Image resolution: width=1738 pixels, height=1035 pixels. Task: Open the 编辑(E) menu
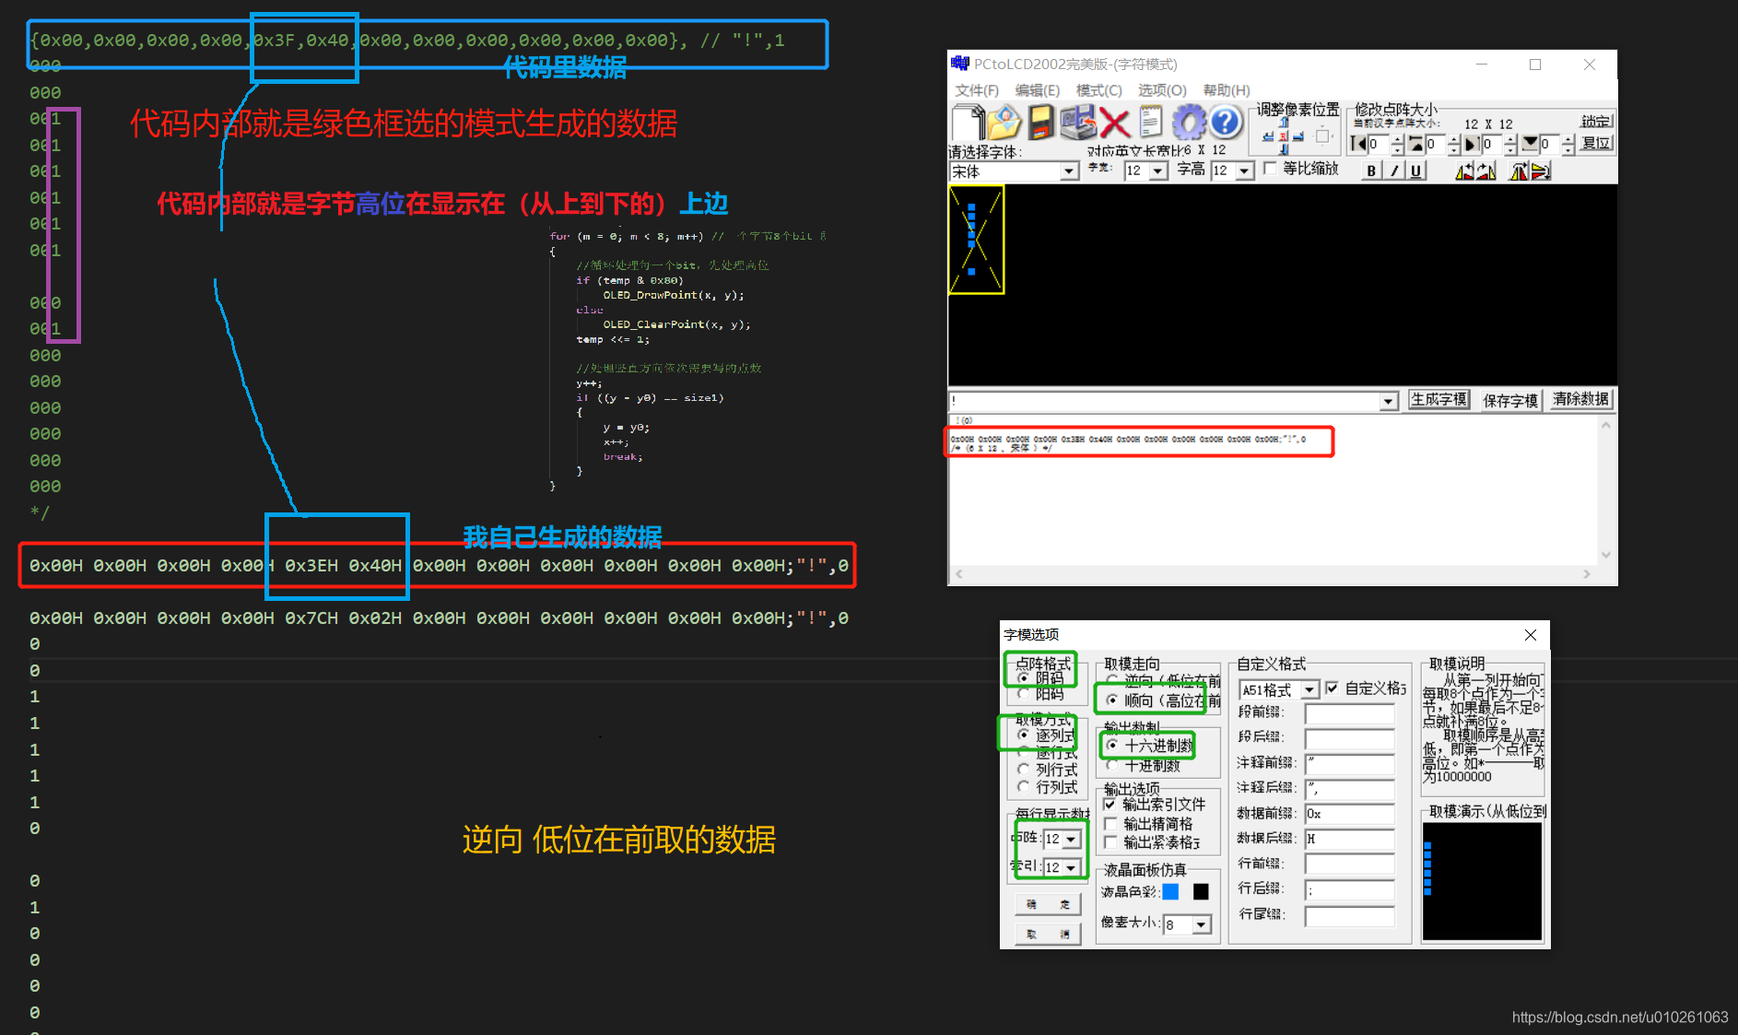[x=1037, y=90]
